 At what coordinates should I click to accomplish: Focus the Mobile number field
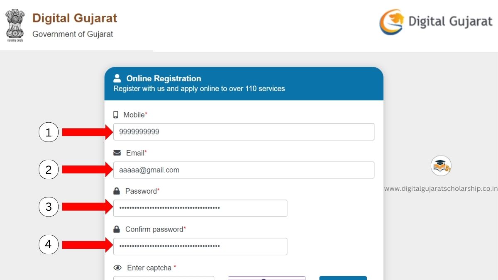[x=244, y=132]
